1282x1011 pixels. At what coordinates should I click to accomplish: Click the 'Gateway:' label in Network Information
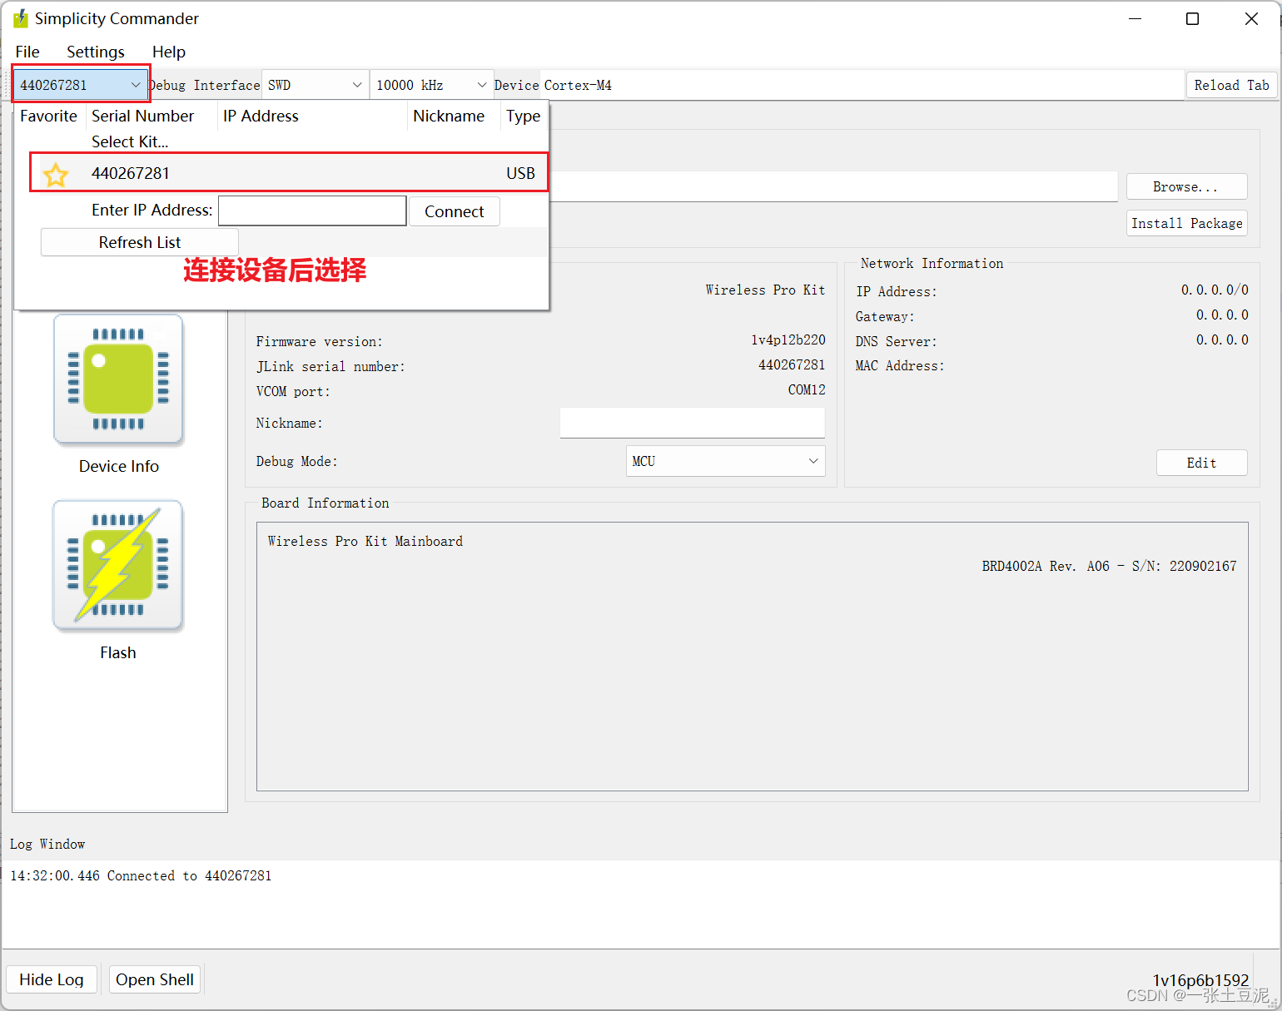[885, 316]
